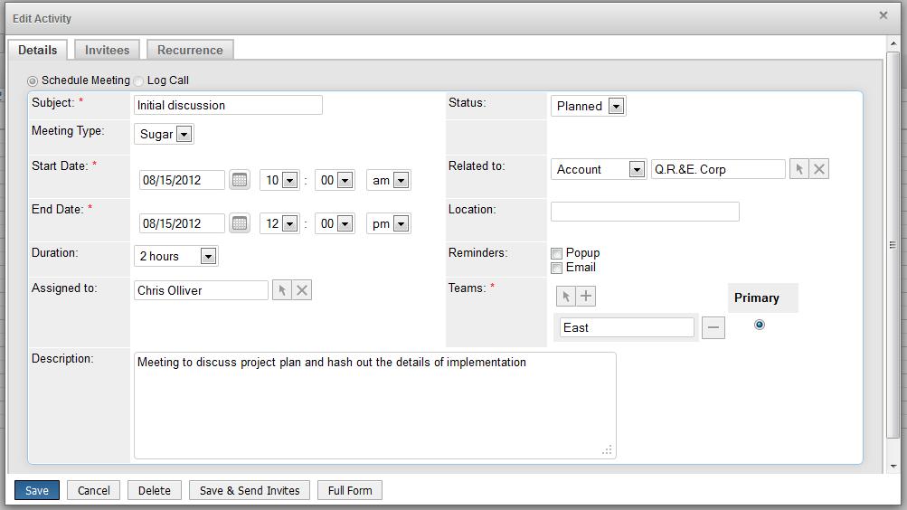Click the Q.R.&E. Corp related field
This screenshot has height=510, width=907.
718,169
